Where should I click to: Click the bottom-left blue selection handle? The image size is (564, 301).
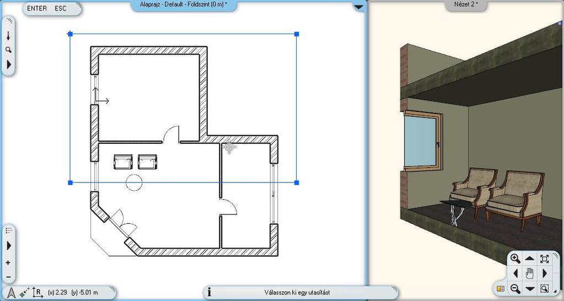[x=70, y=182]
